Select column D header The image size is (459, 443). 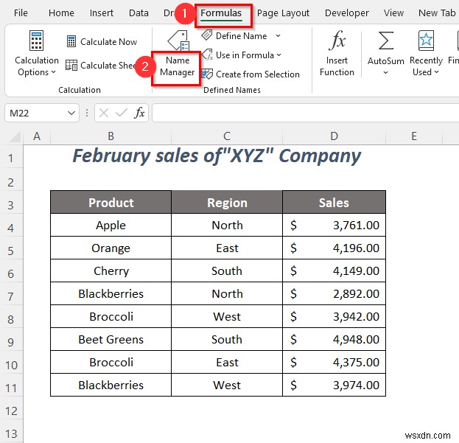334,136
